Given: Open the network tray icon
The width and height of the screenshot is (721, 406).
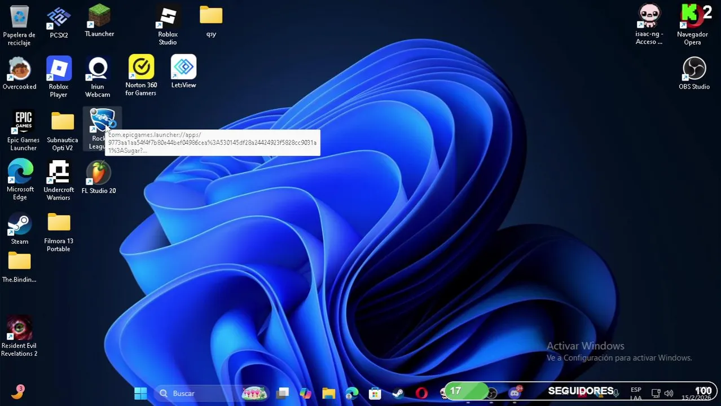Looking at the screenshot, I should (x=656, y=393).
